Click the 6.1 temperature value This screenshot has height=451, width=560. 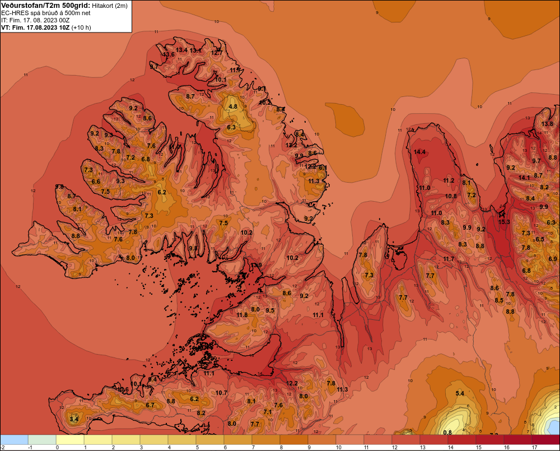tap(323, 168)
